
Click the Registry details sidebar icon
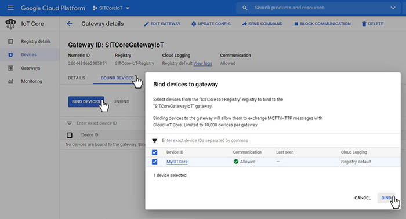tap(10, 41)
